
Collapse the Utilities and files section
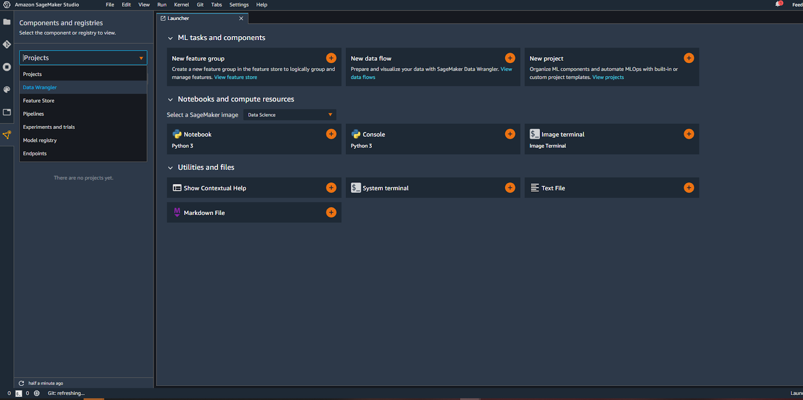click(x=171, y=167)
